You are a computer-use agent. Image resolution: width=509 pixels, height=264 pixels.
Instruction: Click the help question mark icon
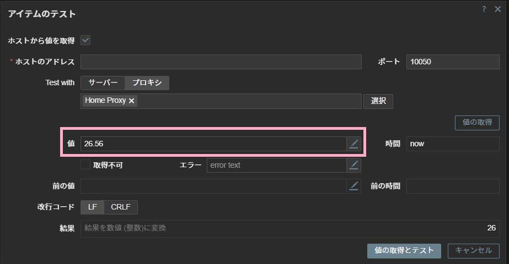click(x=484, y=9)
